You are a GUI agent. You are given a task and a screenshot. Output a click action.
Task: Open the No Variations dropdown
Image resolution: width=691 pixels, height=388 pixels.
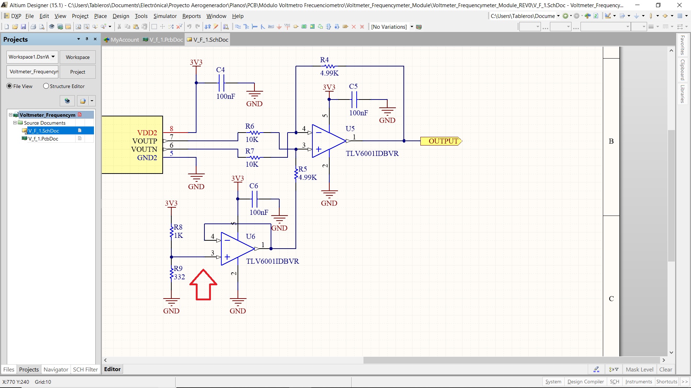412,27
